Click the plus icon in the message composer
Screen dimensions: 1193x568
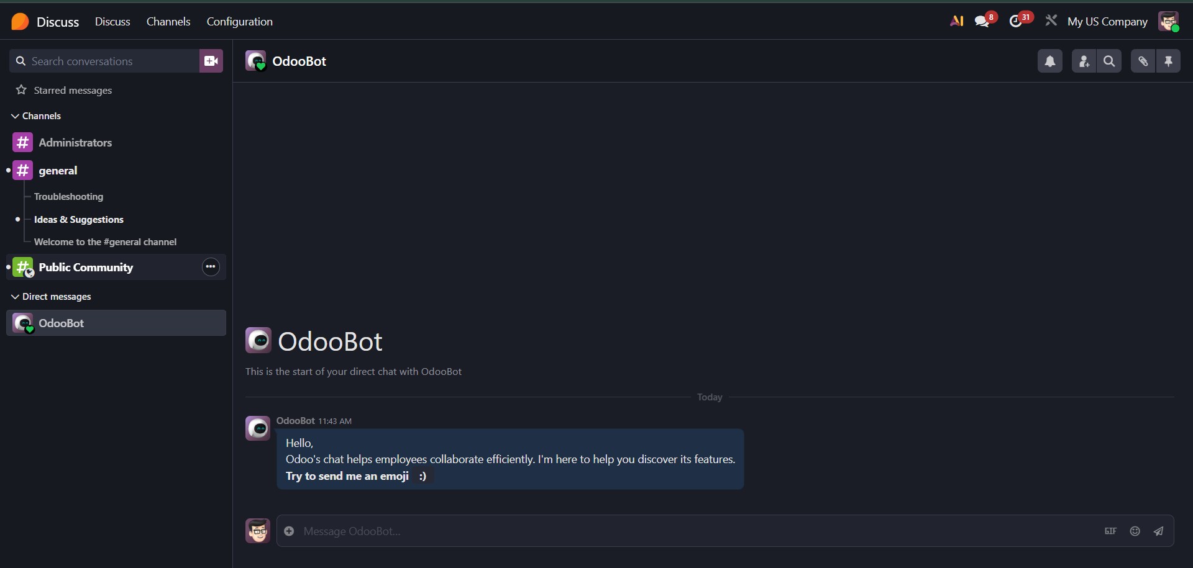[289, 531]
